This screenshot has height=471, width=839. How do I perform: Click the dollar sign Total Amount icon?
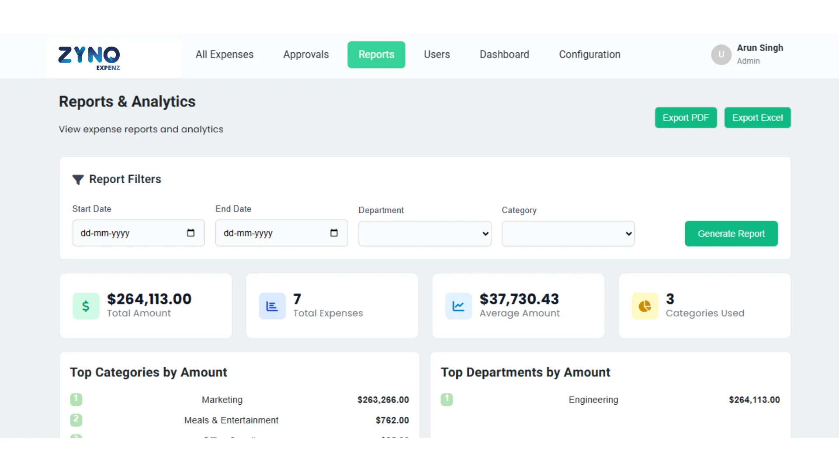[86, 306]
